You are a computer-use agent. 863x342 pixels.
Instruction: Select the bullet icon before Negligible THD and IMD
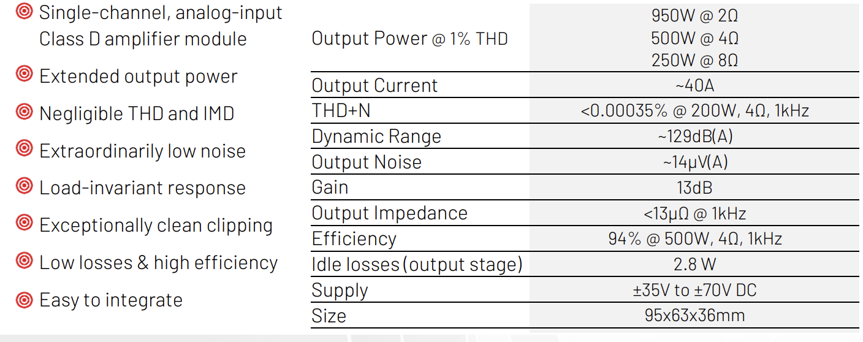[23, 112]
